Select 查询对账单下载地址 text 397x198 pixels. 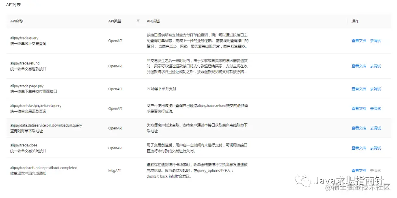26,131
